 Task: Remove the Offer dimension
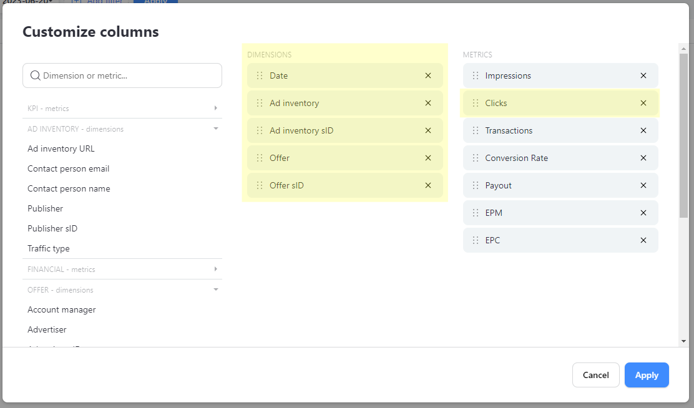tap(428, 158)
